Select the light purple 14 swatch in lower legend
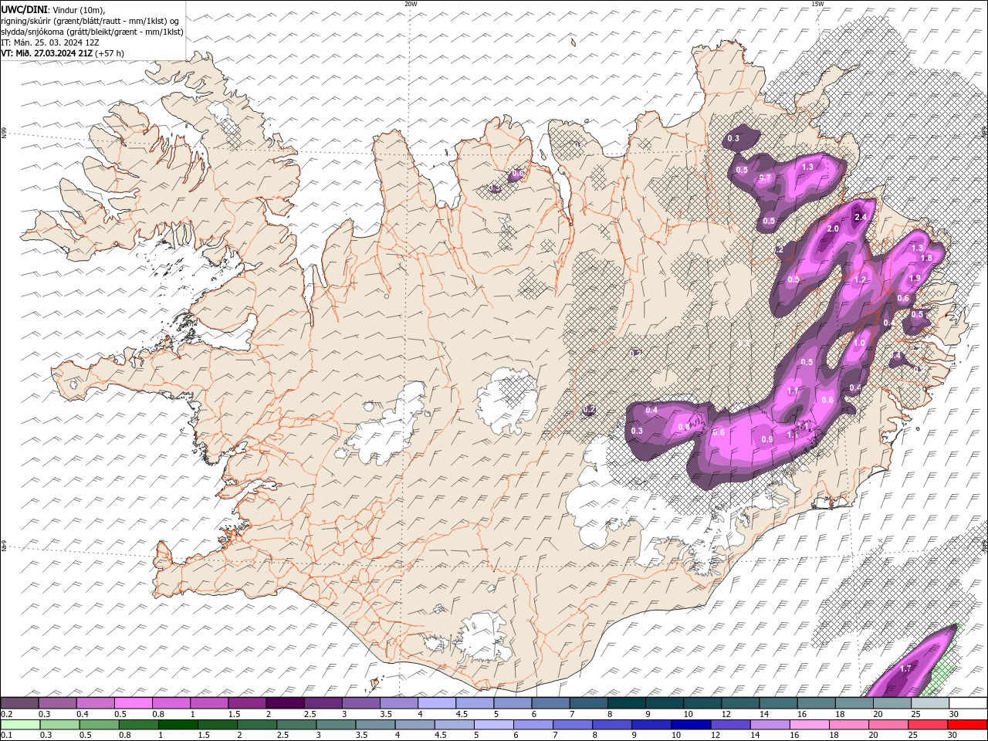988x741 pixels. 768,725
